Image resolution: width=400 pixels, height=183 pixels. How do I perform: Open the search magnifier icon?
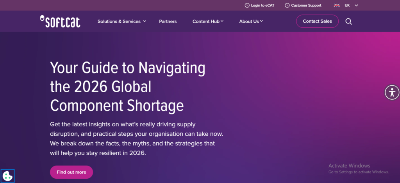pyautogui.click(x=348, y=22)
